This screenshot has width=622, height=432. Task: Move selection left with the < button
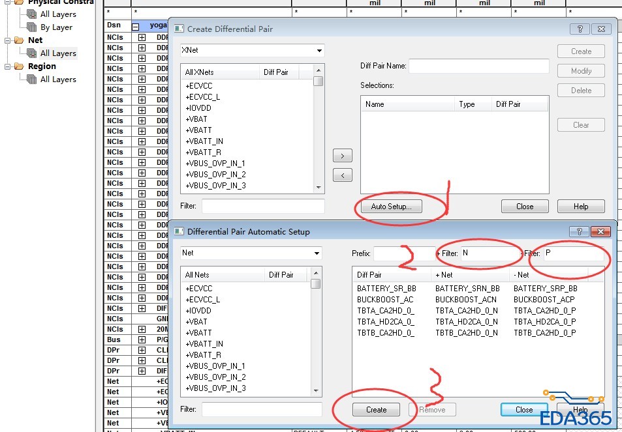(x=343, y=175)
